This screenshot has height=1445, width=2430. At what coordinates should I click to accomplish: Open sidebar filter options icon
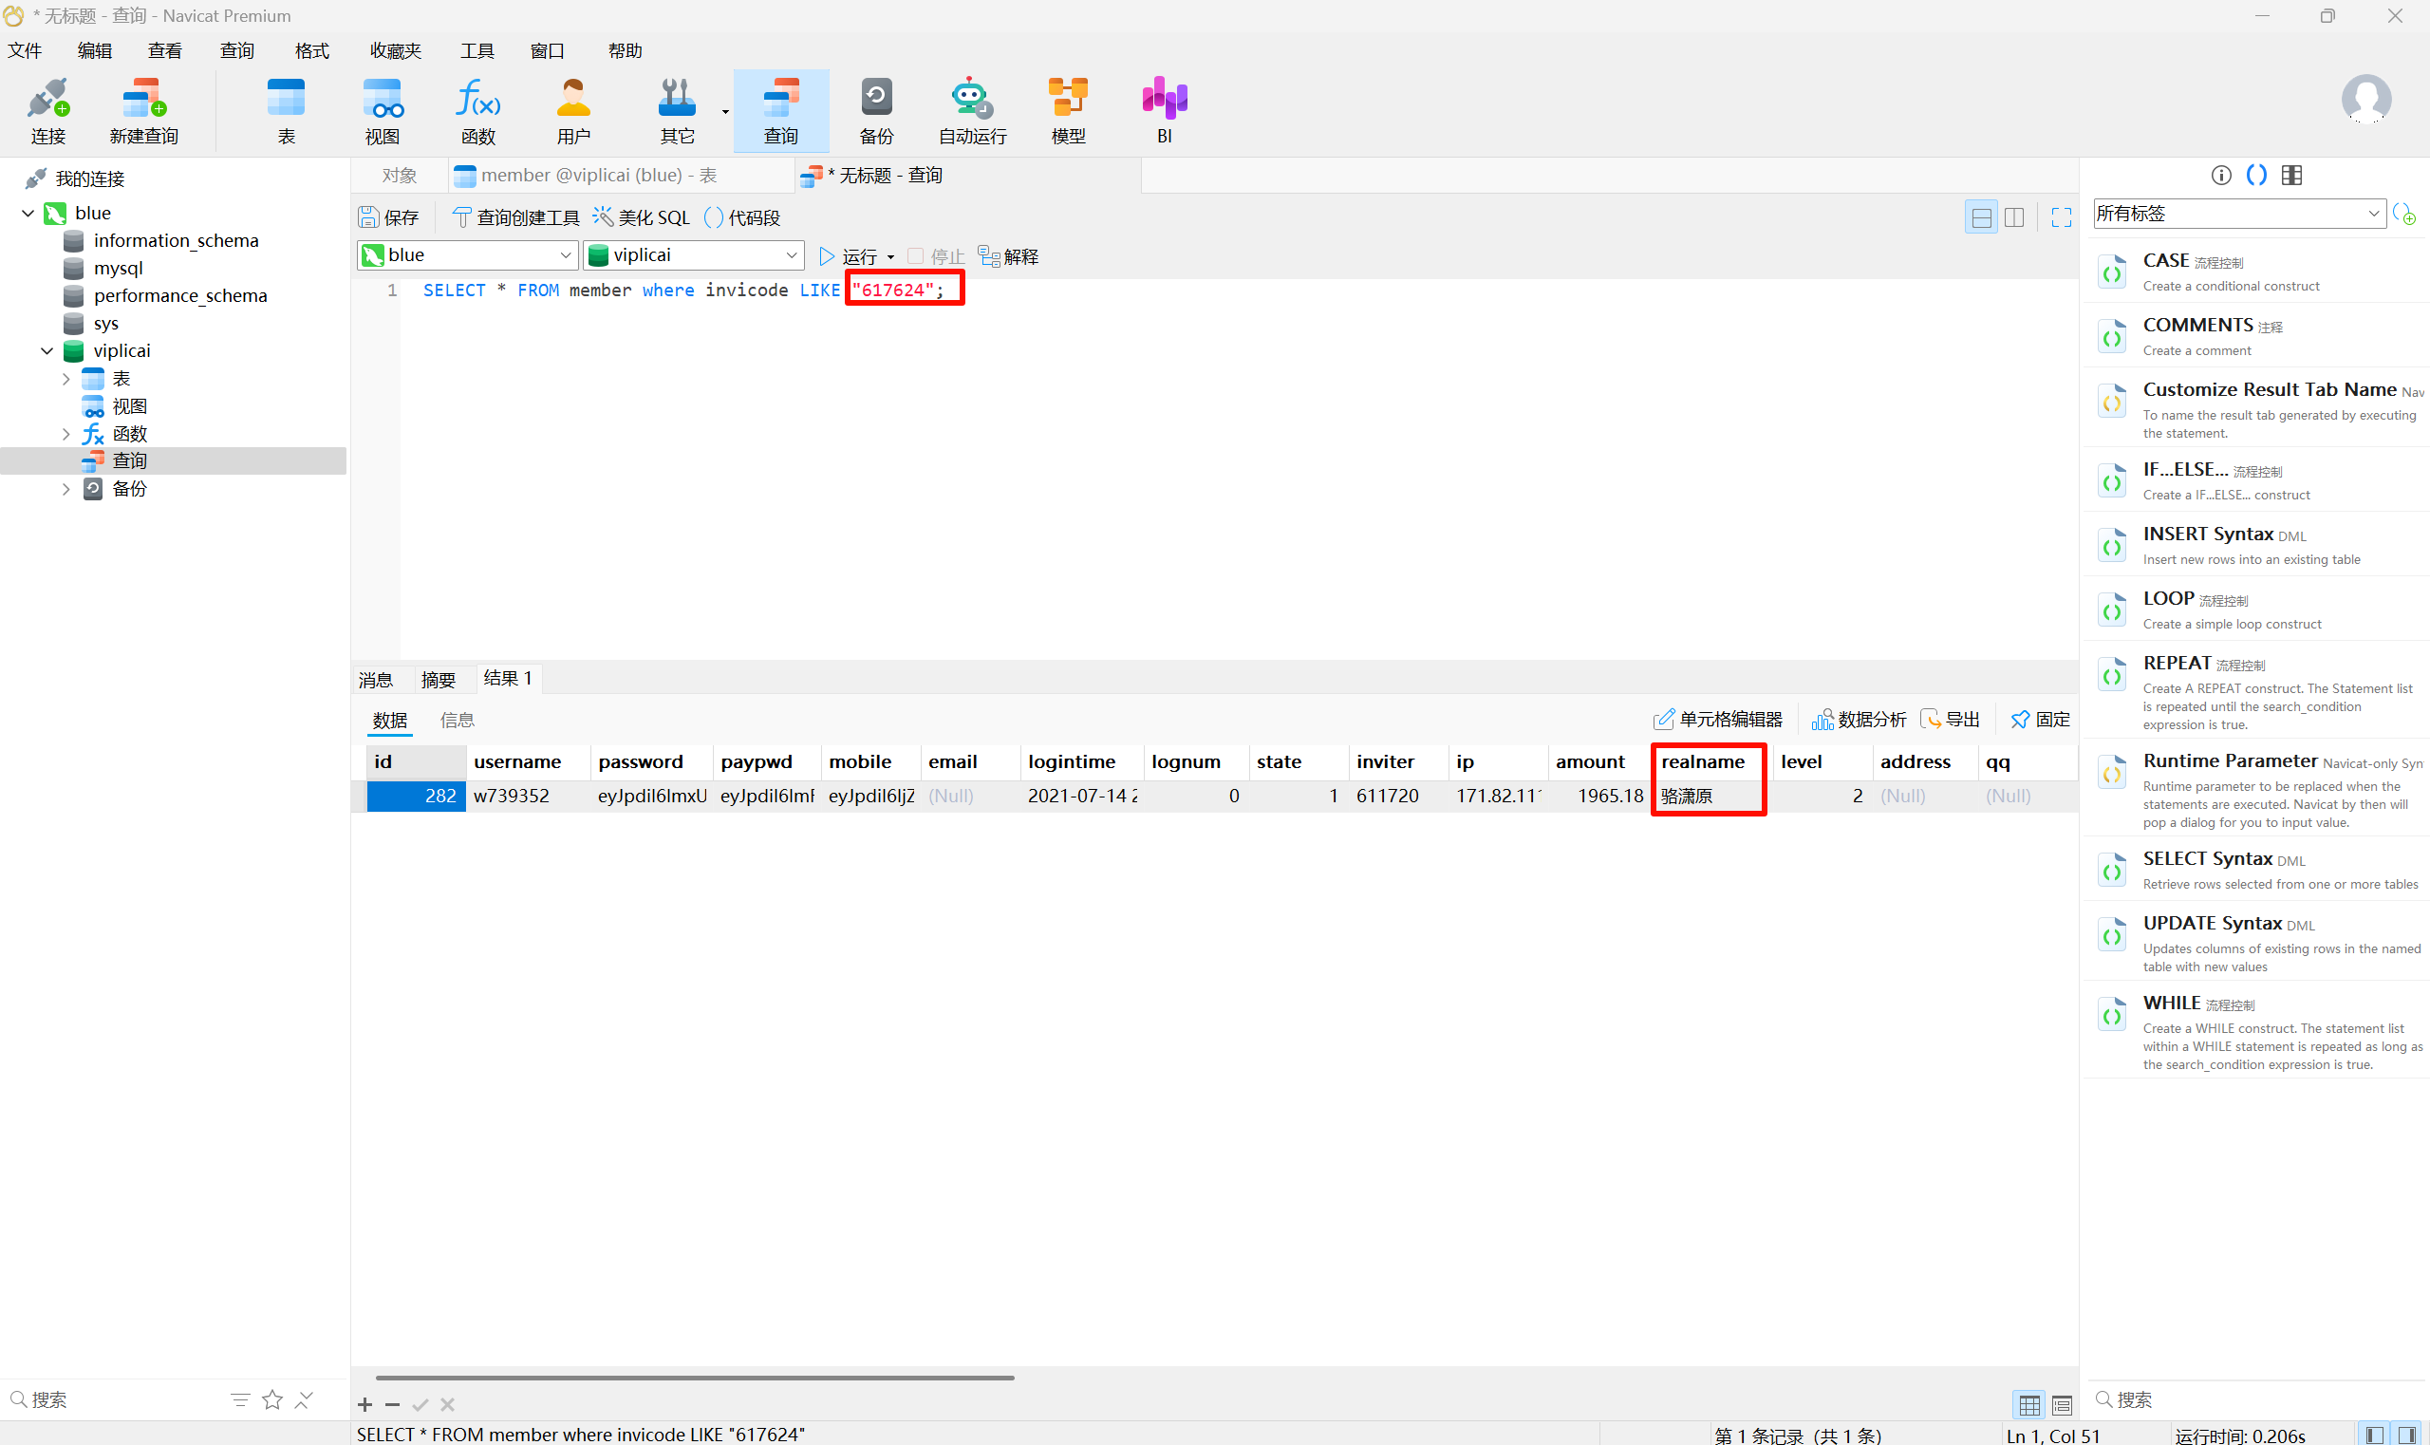pyautogui.click(x=240, y=1399)
